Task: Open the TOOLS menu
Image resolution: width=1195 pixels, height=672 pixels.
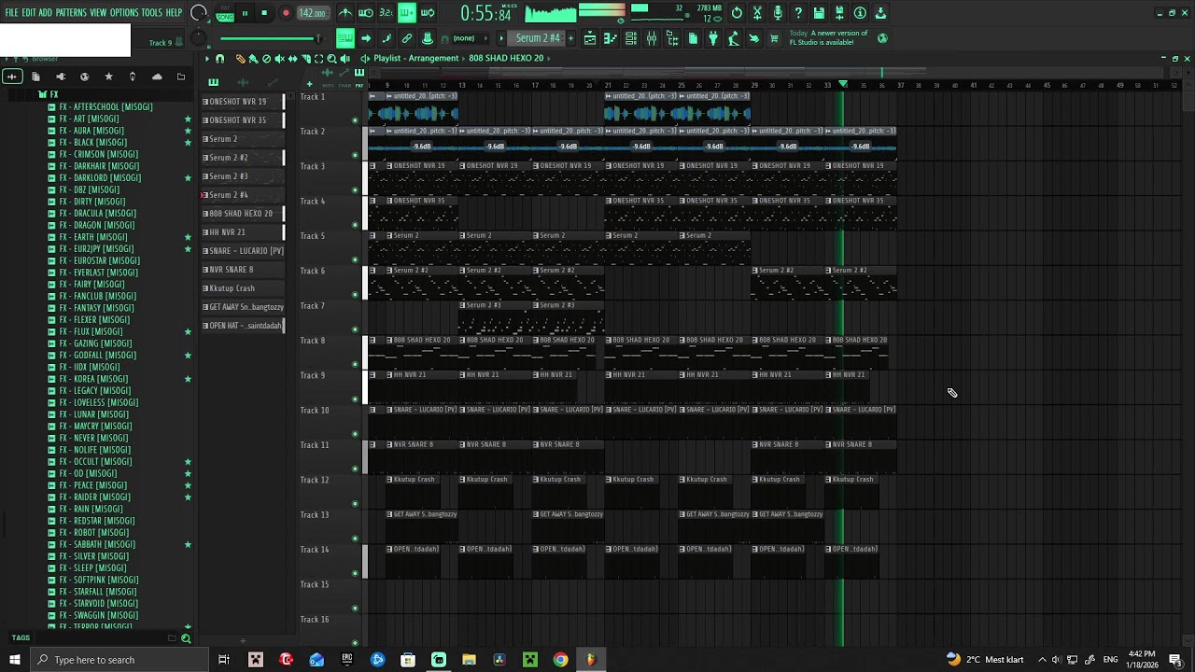Action: point(151,13)
